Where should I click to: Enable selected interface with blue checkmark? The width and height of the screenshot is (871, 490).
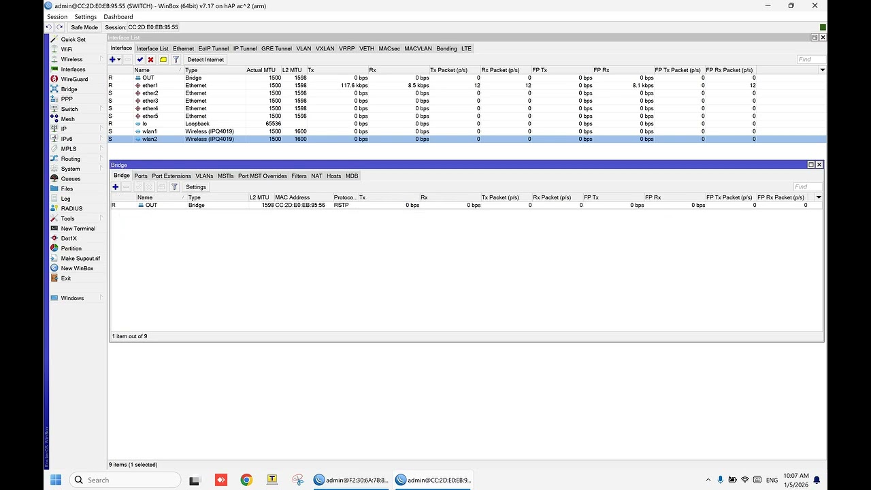[x=140, y=59]
